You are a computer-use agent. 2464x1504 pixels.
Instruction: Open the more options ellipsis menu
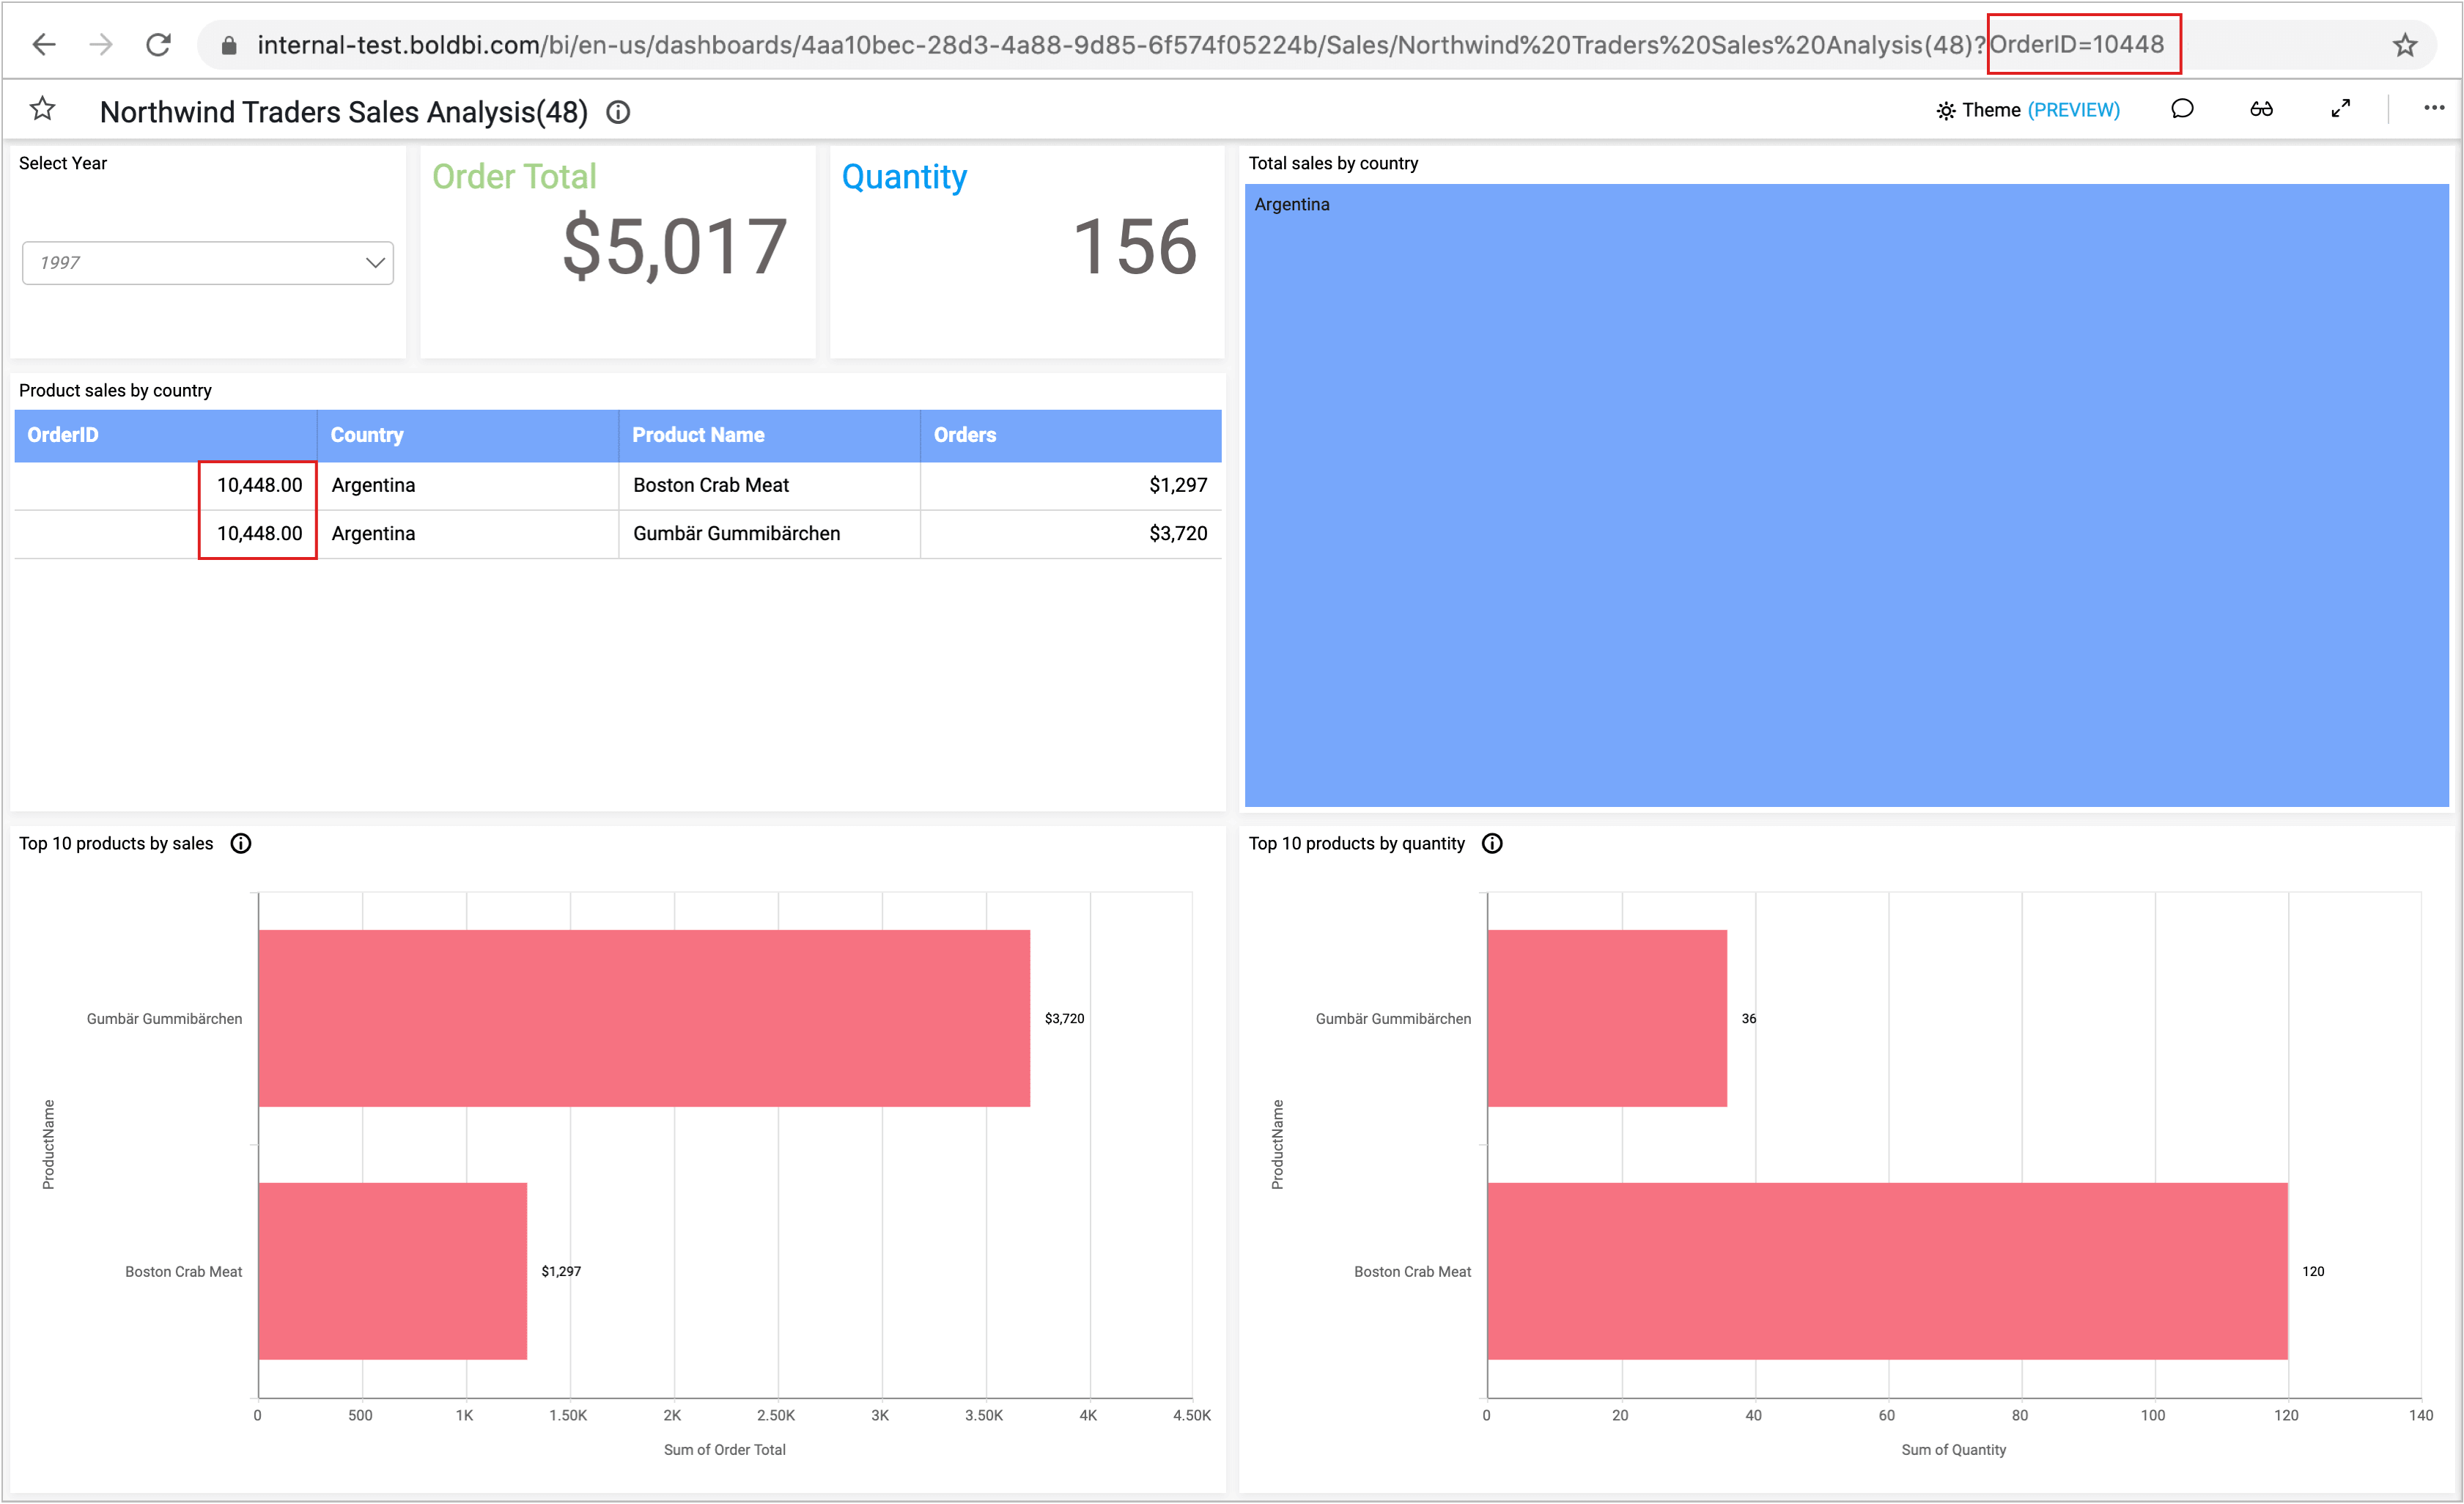click(2433, 108)
